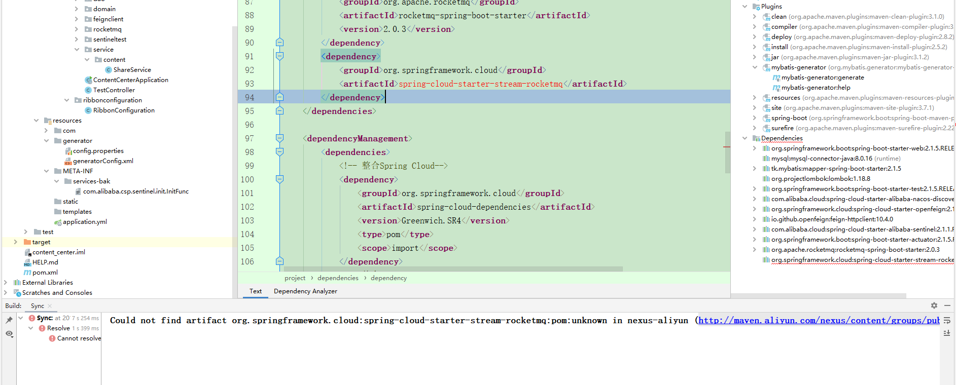The image size is (956, 385).
Task: Click the project breadcrumb
Action: point(295,278)
